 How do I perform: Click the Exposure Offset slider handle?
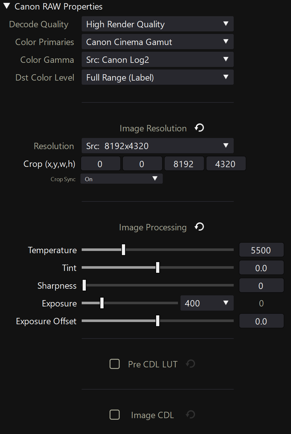coord(158,321)
